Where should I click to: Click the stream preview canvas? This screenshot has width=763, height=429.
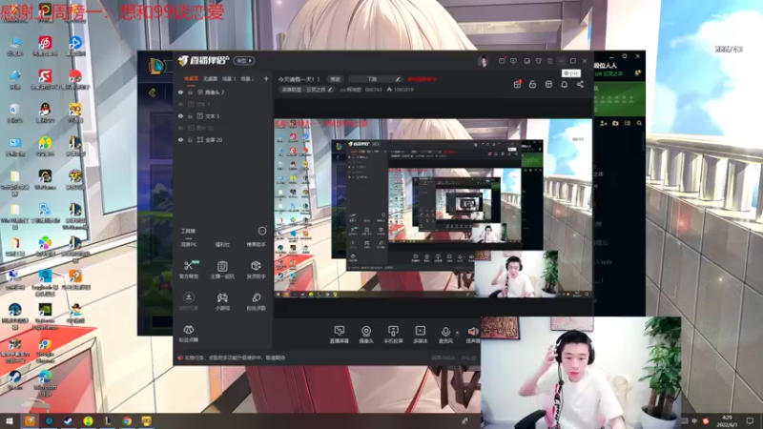[x=433, y=208]
